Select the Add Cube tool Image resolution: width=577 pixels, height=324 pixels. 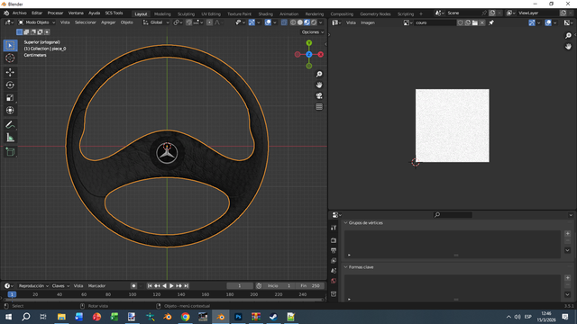(10, 152)
